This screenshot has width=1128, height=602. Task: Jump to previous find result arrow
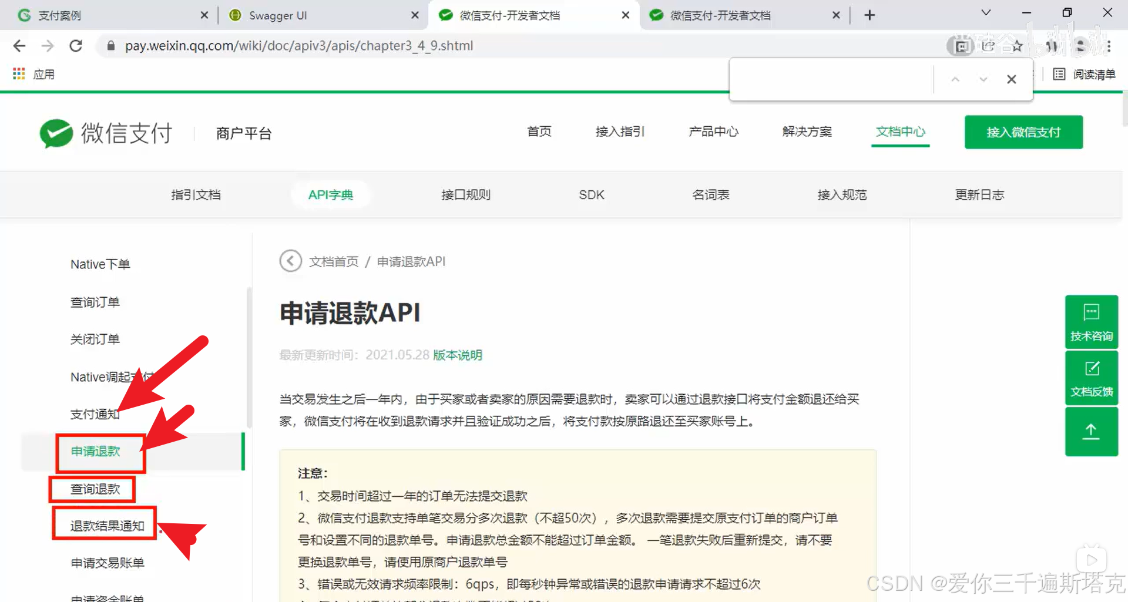(x=955, y=79)
